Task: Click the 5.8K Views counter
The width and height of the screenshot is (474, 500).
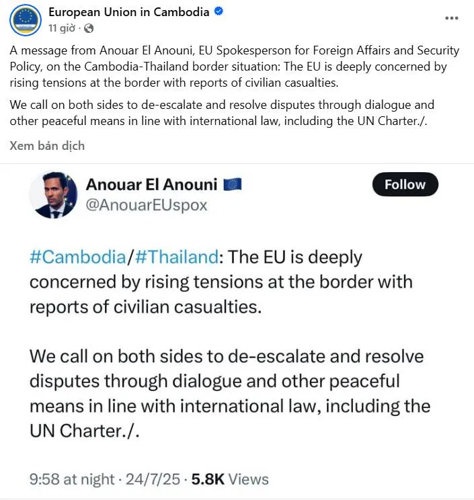Action: [x=230, y=479]
